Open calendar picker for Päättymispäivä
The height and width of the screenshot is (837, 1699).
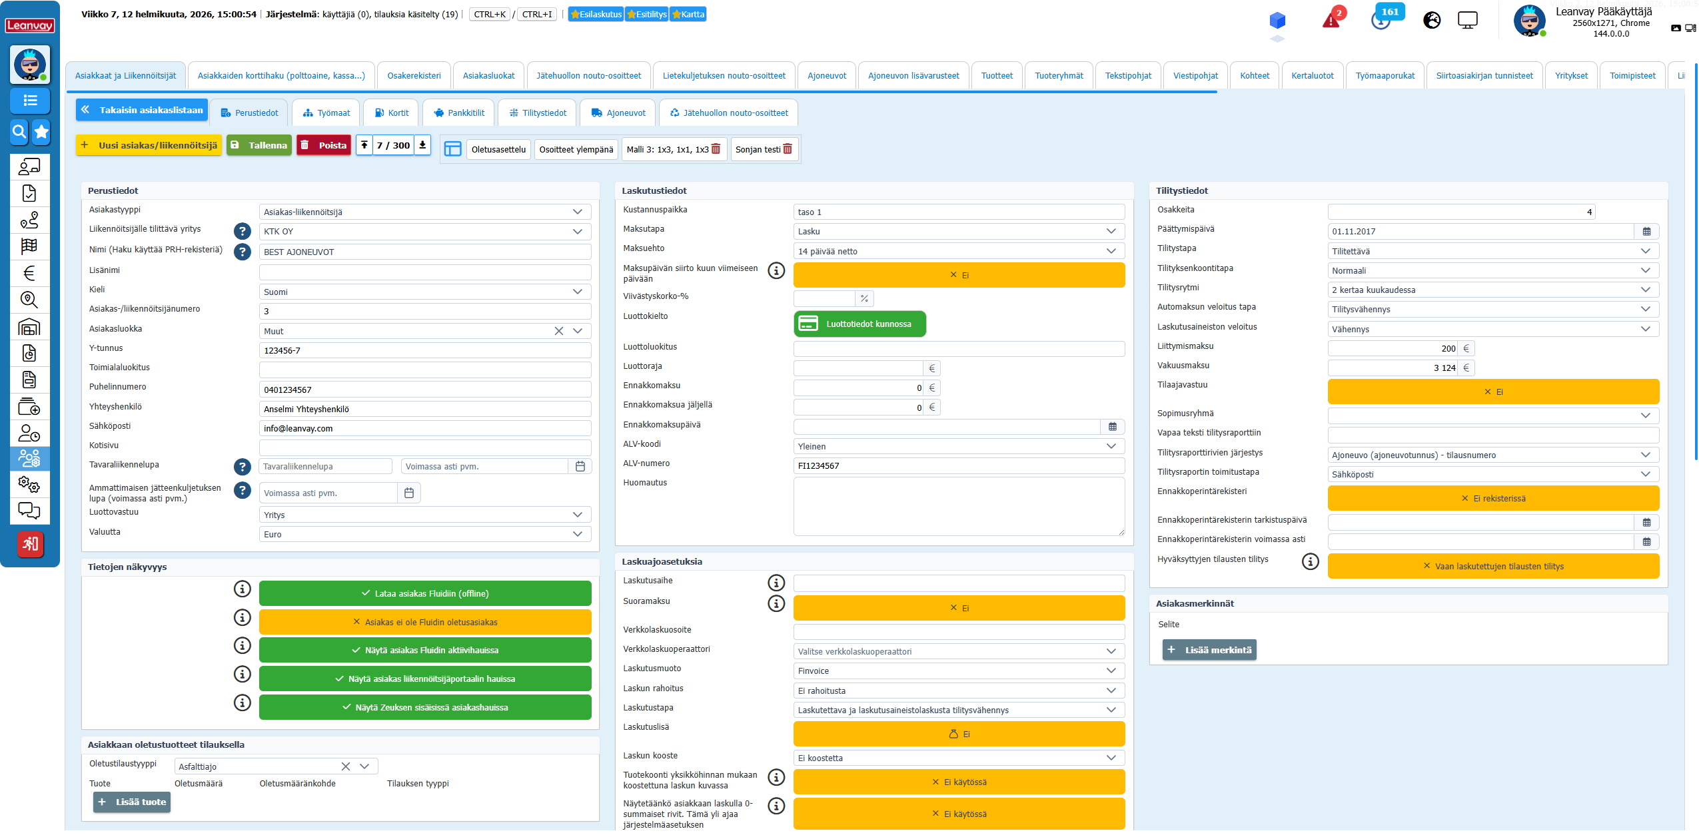click(1646, 232)
